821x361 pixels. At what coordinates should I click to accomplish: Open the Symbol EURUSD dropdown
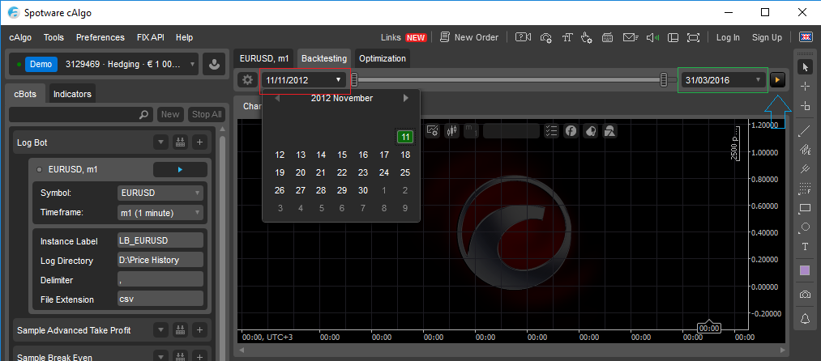[x=160, y=193]
